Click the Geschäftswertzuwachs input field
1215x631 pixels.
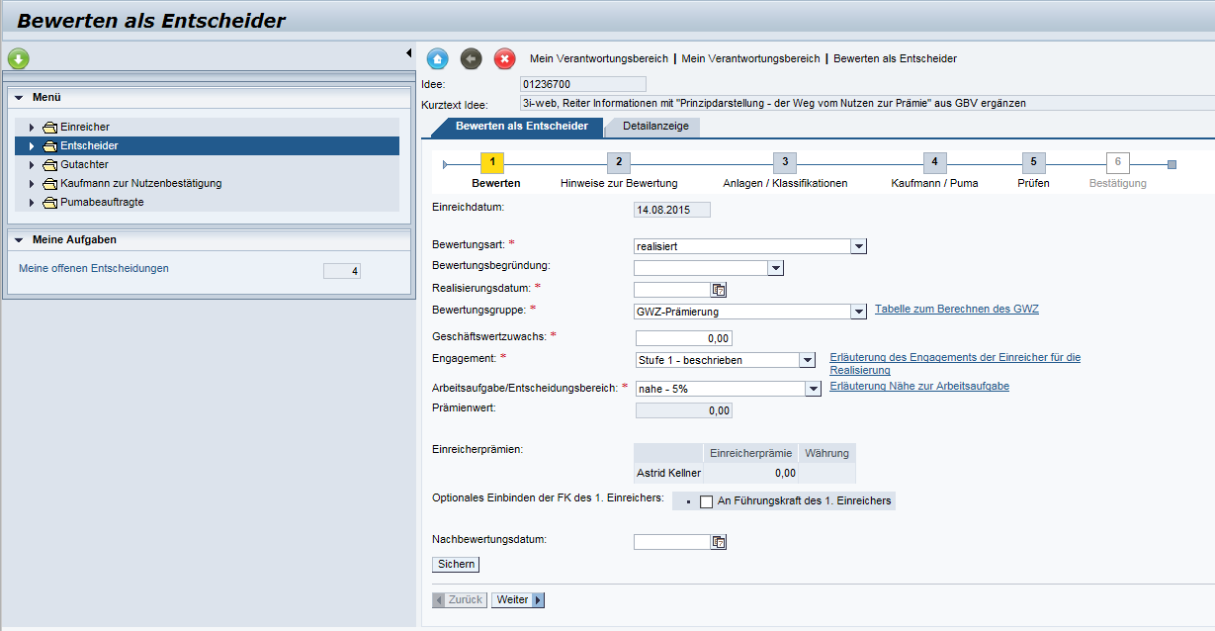683,337
